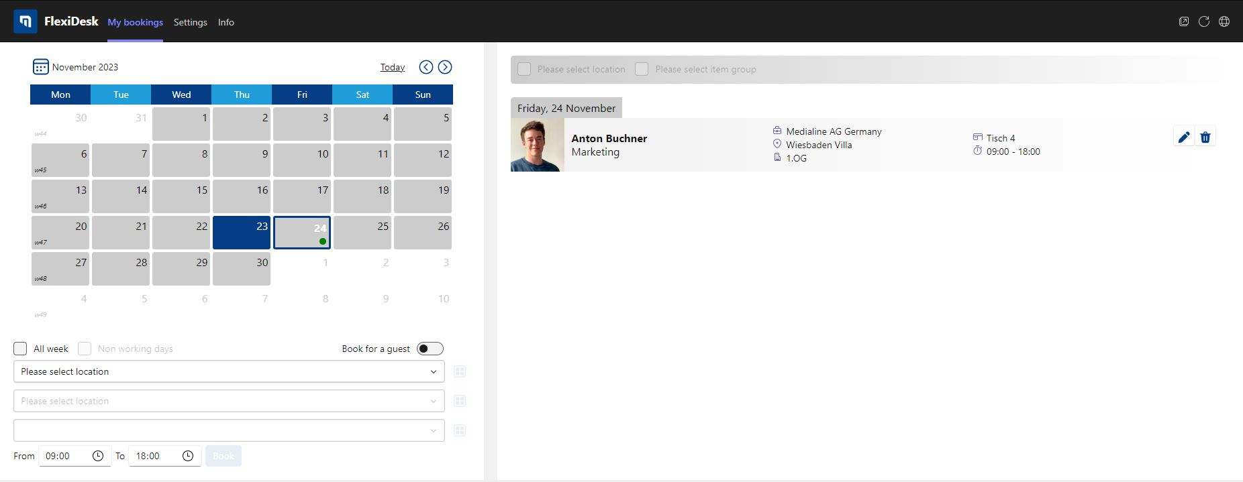Screen dimensions: 1243x482
Task: Open the calendar icon beside November 2023
Action: (x=40, y=66)
